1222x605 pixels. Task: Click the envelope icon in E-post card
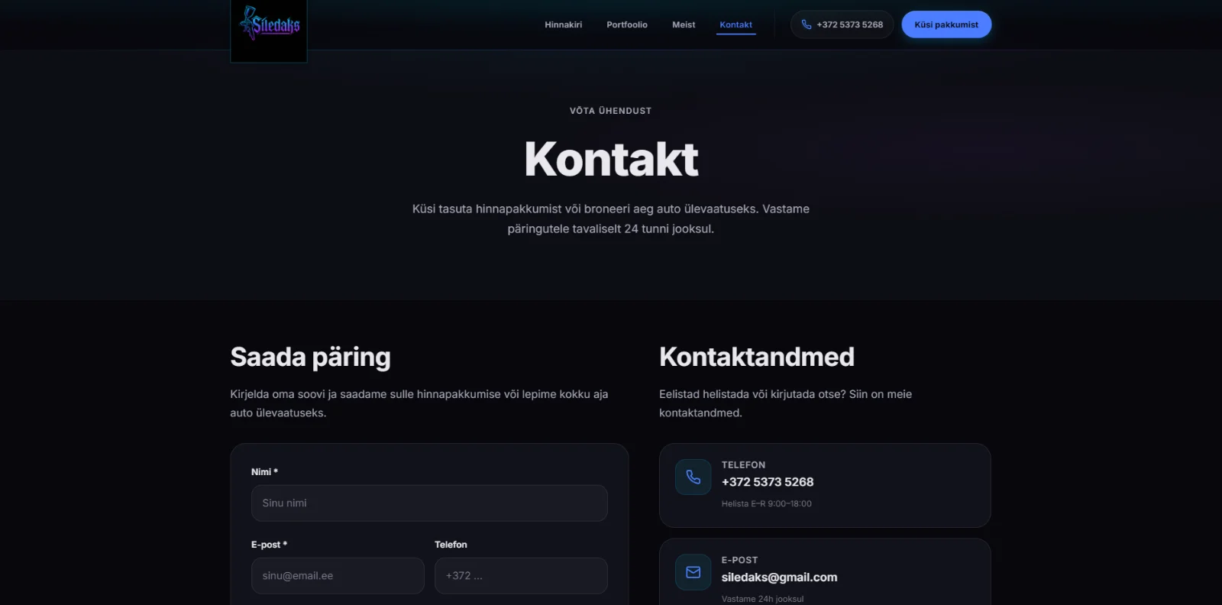pyautogui.click(x=693, y=572)
